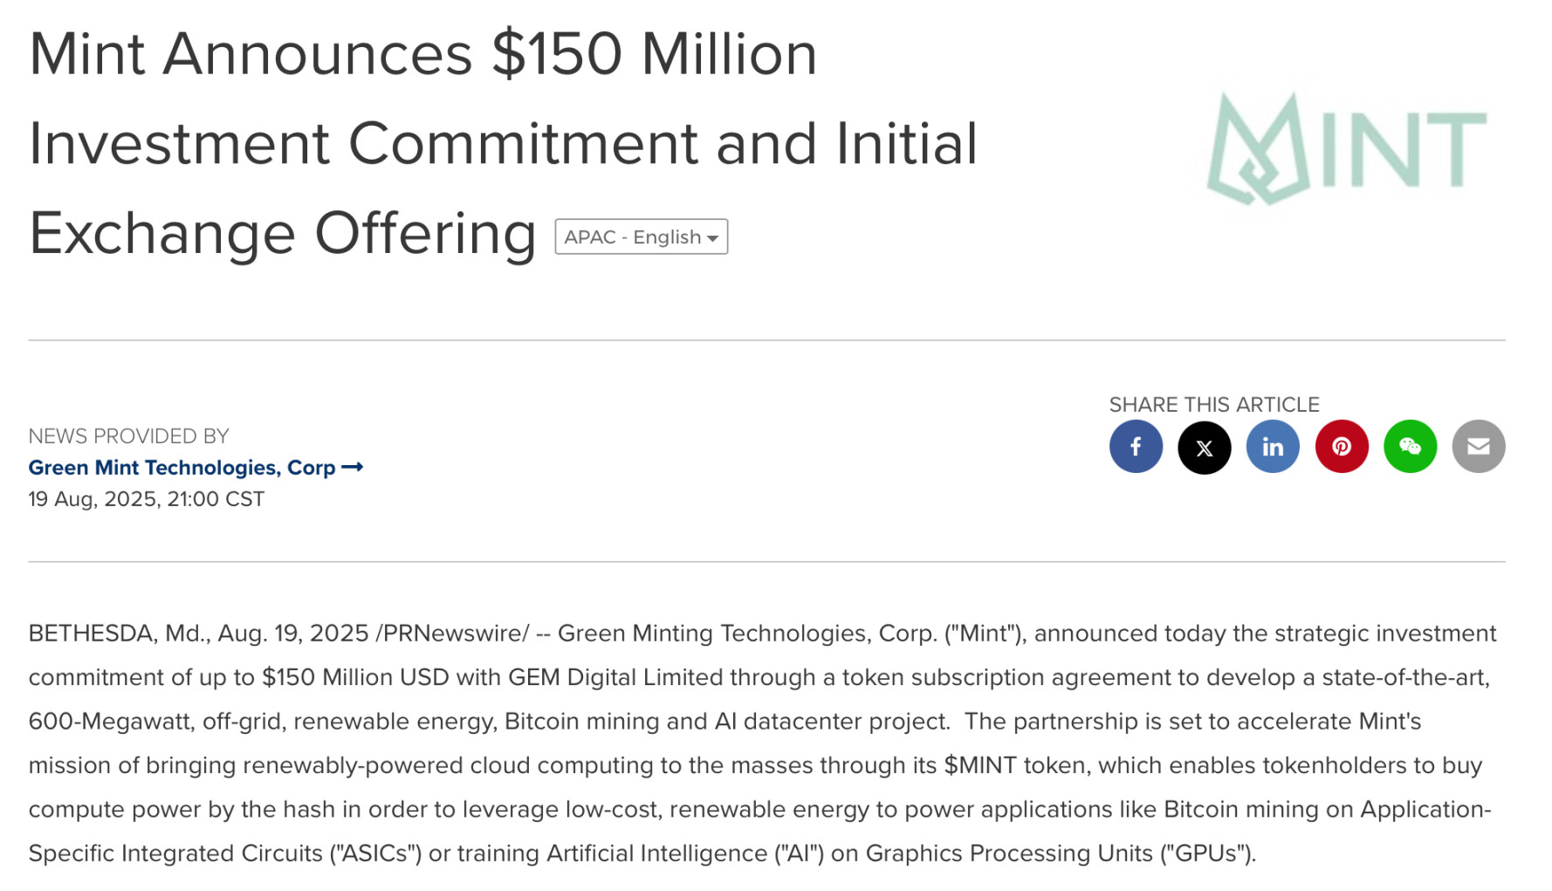Screen dimensions: 1552x891
Task: Click "600-Megawatt" in the article body
Action: point(108,722)
